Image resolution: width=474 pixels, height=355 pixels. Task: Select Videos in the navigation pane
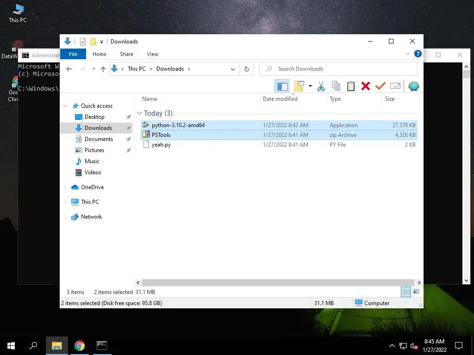[x=93, y=172]
